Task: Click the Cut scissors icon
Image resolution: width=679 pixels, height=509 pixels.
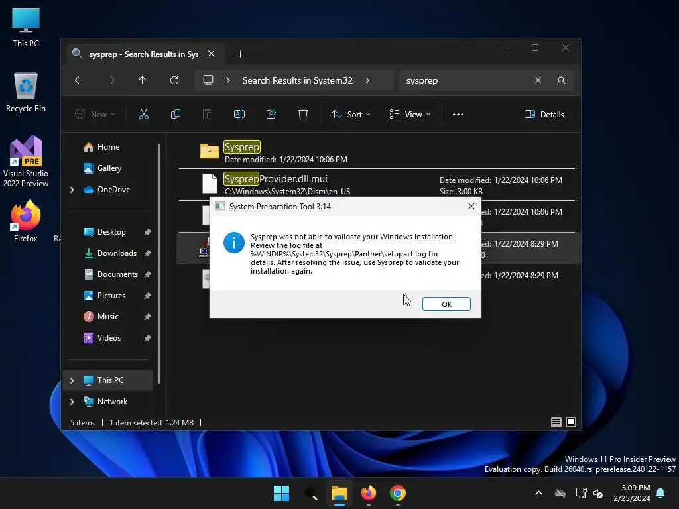Action: click(x=143, y=114)
